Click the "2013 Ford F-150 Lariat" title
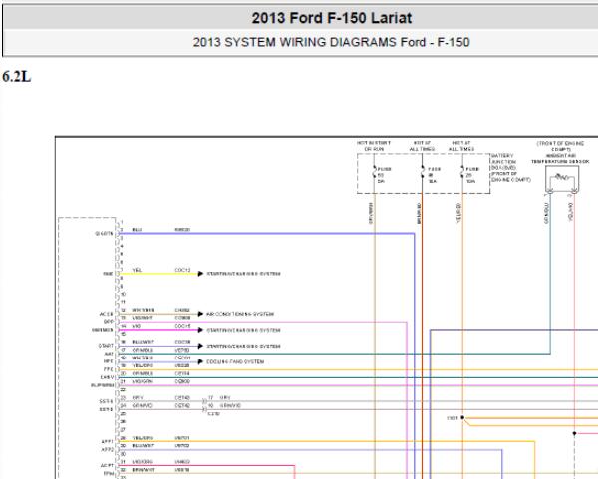The width and height of the screenshot is (598, 479). 332,18
